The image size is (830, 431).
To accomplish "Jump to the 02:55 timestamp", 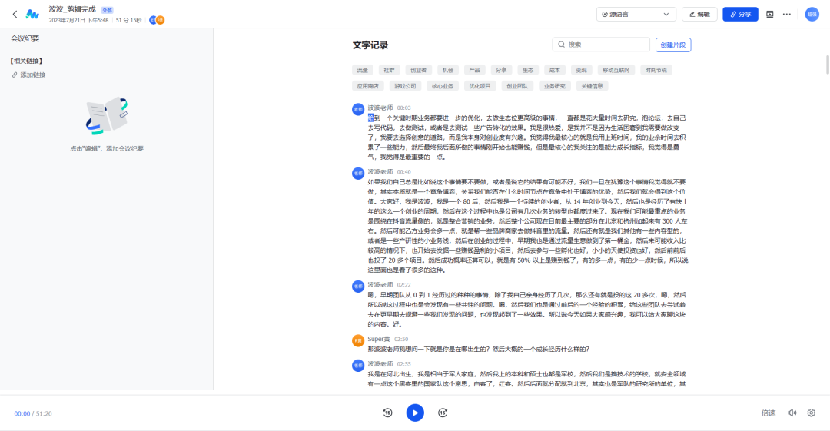I will pyautogui.click(x=404, y=364).
